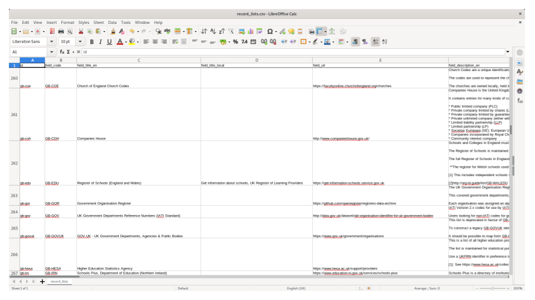
Task: Click the zoom slider handle
Action: (x=492, y=288)
